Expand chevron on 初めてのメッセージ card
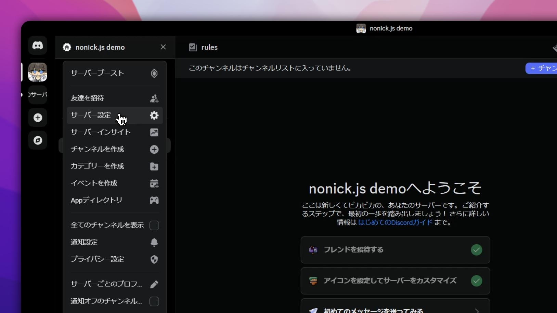 [x=477, y=311]
